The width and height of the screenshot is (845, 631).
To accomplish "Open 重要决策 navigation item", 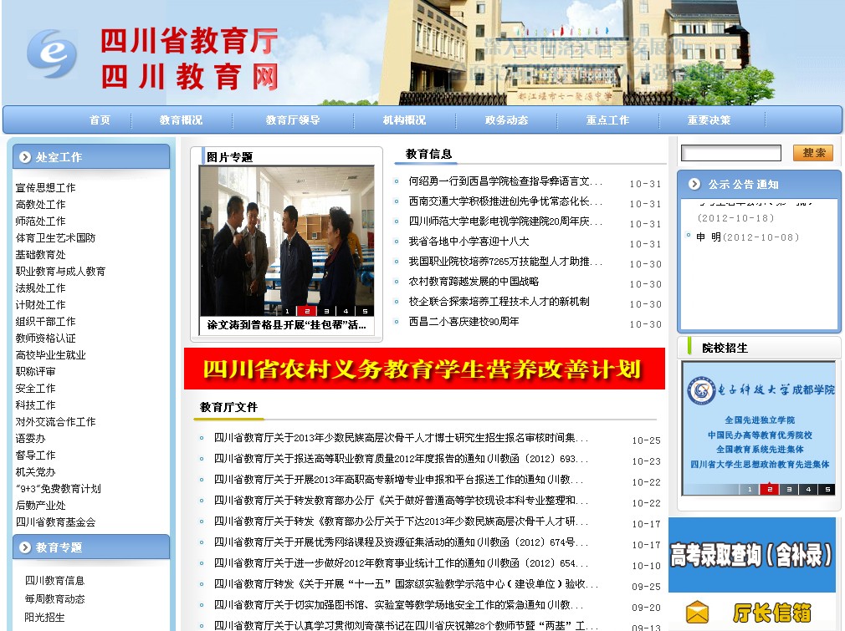I will click(709, 120).
